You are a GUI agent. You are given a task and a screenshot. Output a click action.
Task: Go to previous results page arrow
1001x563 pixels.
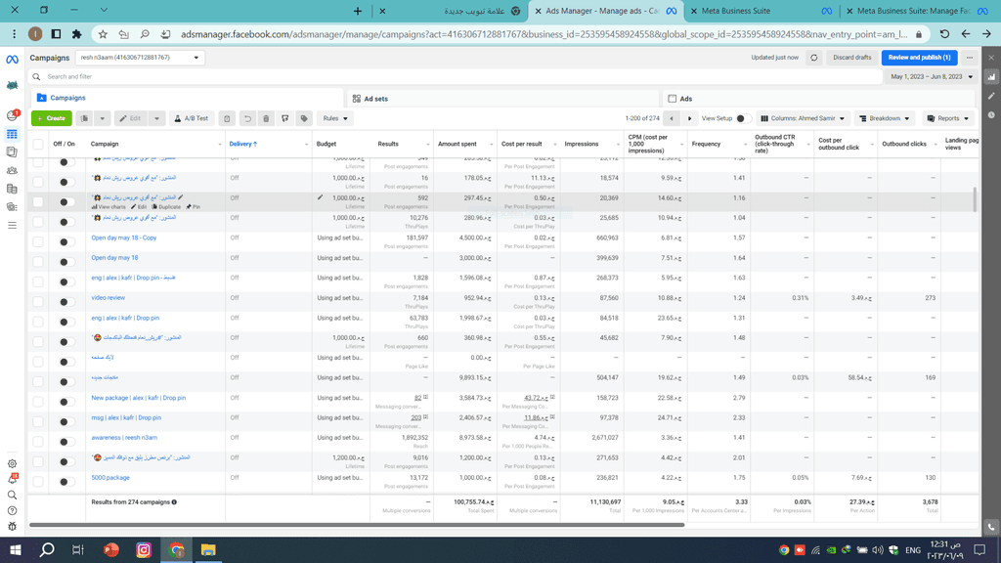click(671, 118)
